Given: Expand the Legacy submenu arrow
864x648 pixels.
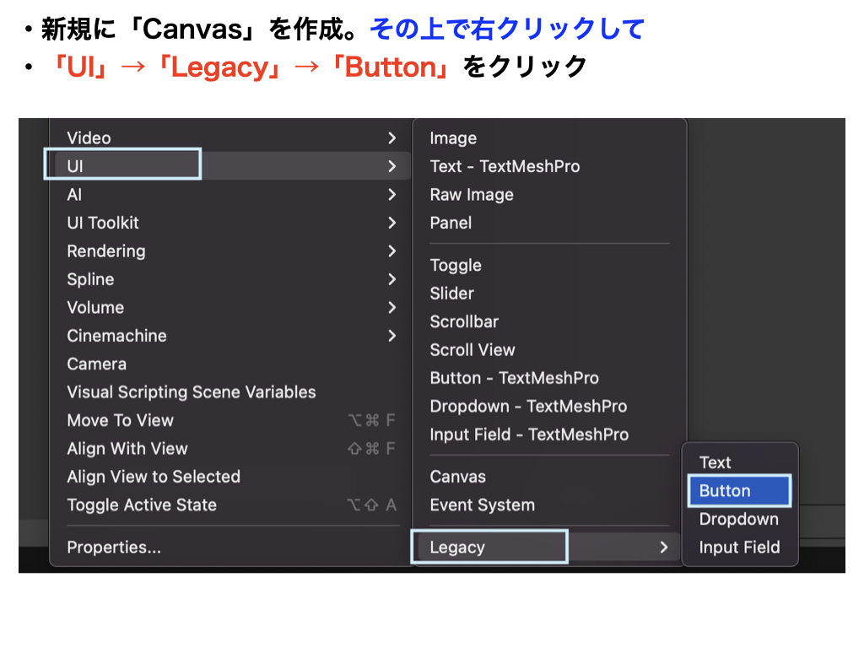Looking at the screenshot, I should tap(664, 548).
